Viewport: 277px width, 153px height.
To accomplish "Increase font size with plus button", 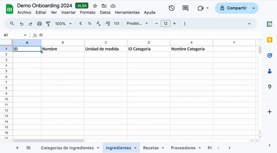I will coord(174,23).
